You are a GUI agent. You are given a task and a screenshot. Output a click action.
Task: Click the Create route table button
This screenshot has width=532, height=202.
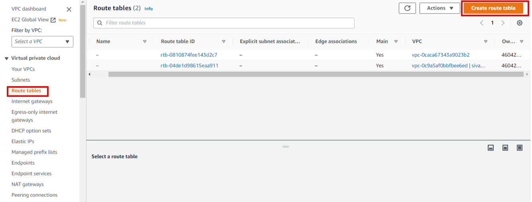coord(493,8)
